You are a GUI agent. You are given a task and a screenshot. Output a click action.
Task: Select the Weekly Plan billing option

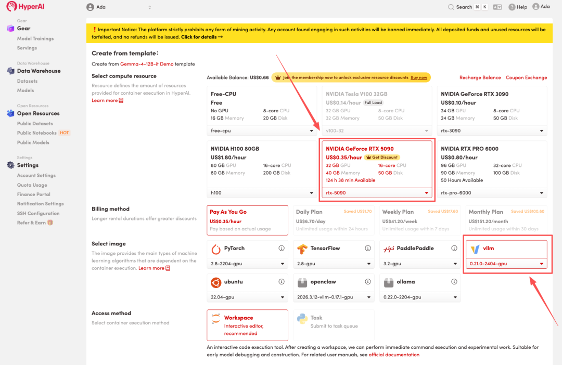pyautogui.click(x=420, y=220)
